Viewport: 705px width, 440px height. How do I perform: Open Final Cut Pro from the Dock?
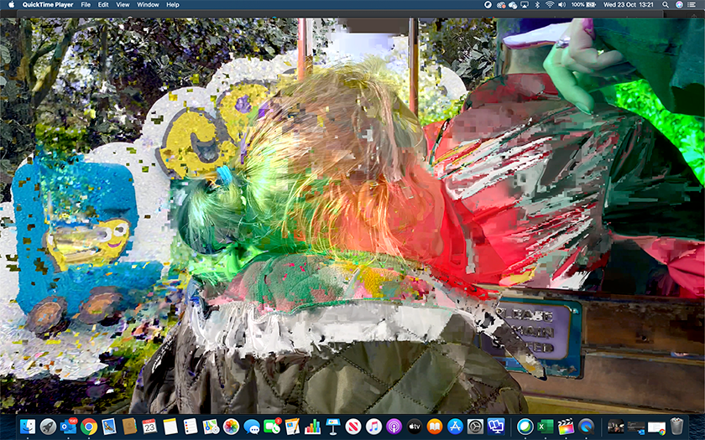566,426
